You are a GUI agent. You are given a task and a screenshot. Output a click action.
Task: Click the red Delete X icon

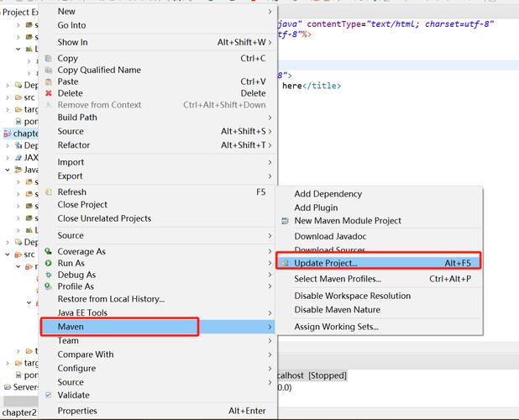48,94
